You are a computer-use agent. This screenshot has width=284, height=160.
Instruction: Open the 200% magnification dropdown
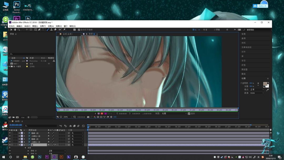(x=68, y=117)
